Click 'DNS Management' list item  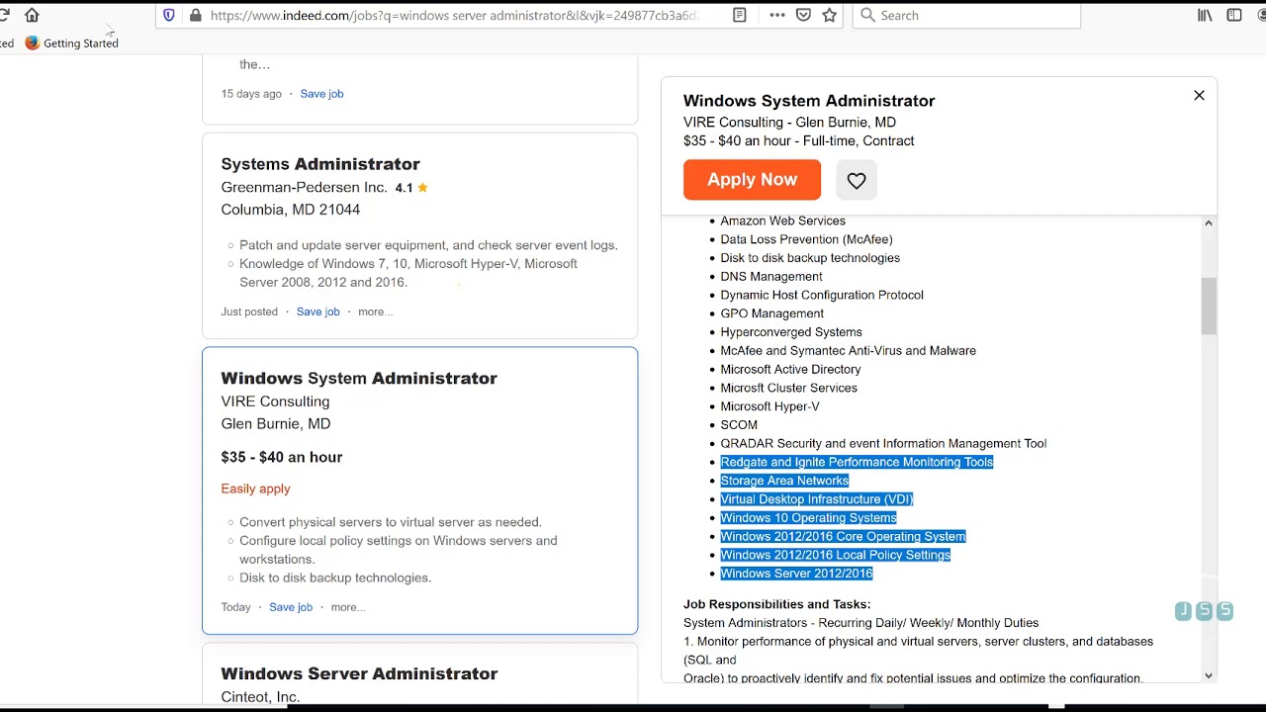pyautogui.click(x=771, y=277)
